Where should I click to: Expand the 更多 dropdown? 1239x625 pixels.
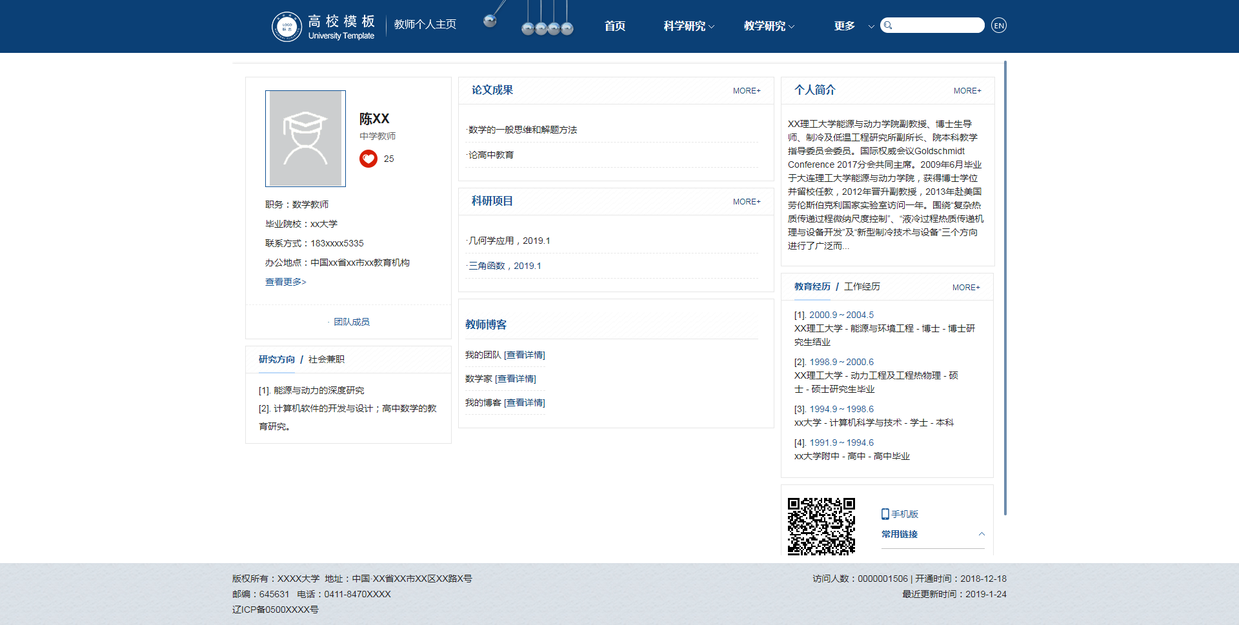(849, 26)
